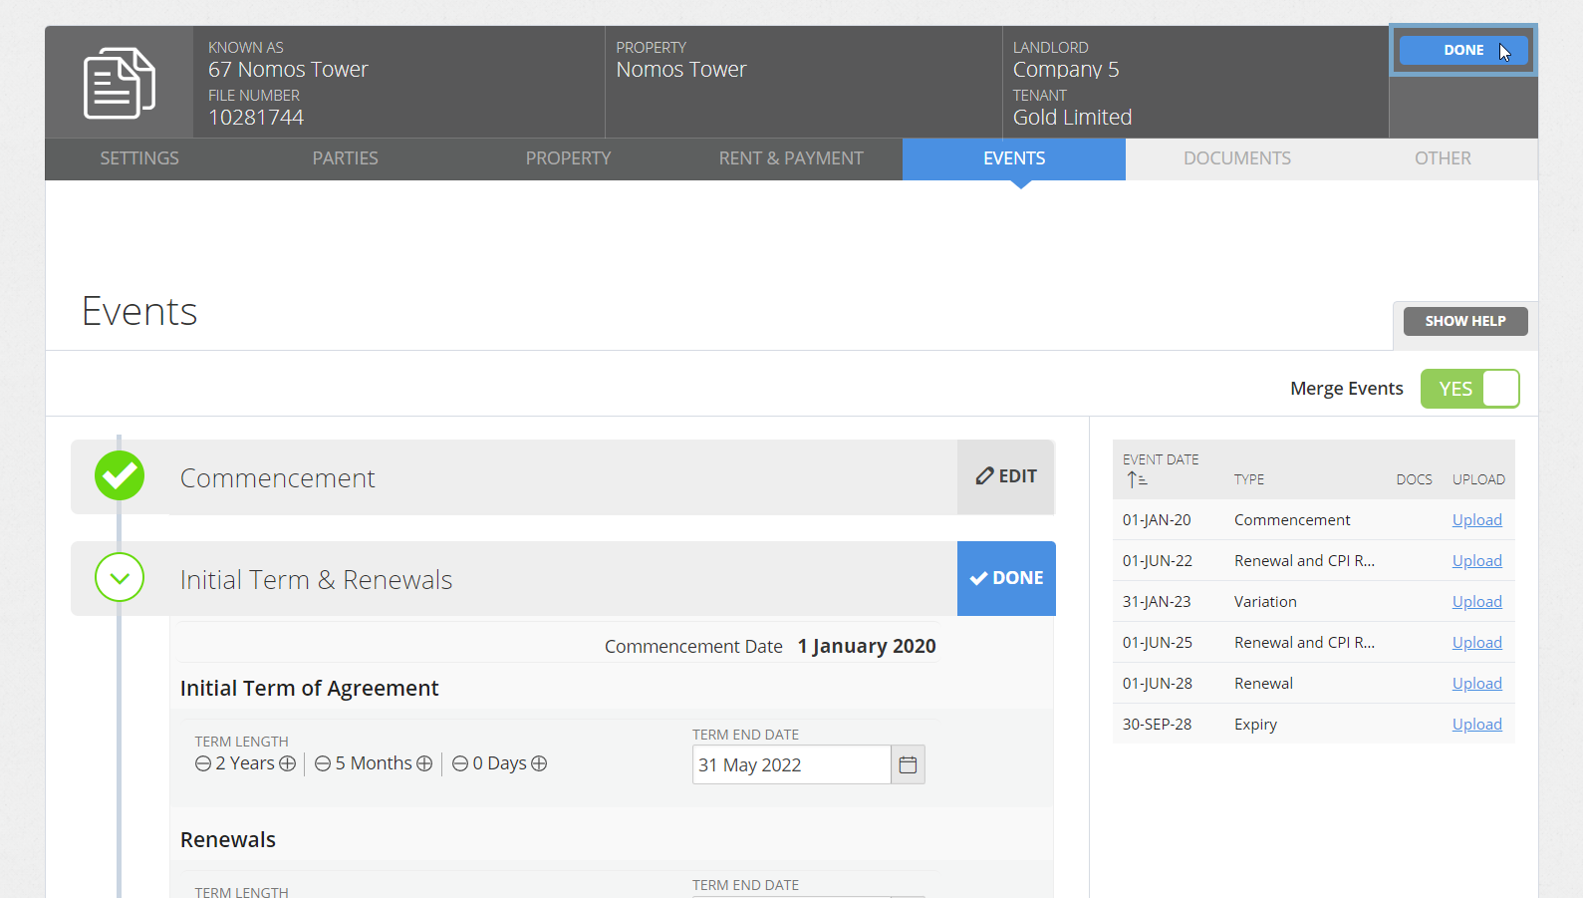Upload document for 01-JUN-22 Renewal event
The height and width of the screenshot is (898, 1583).
click(x=1476, y=561)
